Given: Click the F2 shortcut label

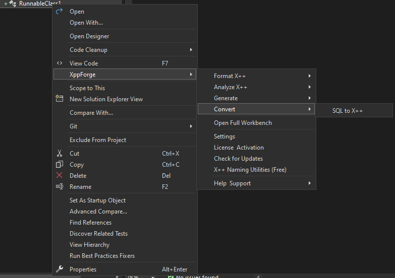Looking at the screenshot, I should [165, 187].
